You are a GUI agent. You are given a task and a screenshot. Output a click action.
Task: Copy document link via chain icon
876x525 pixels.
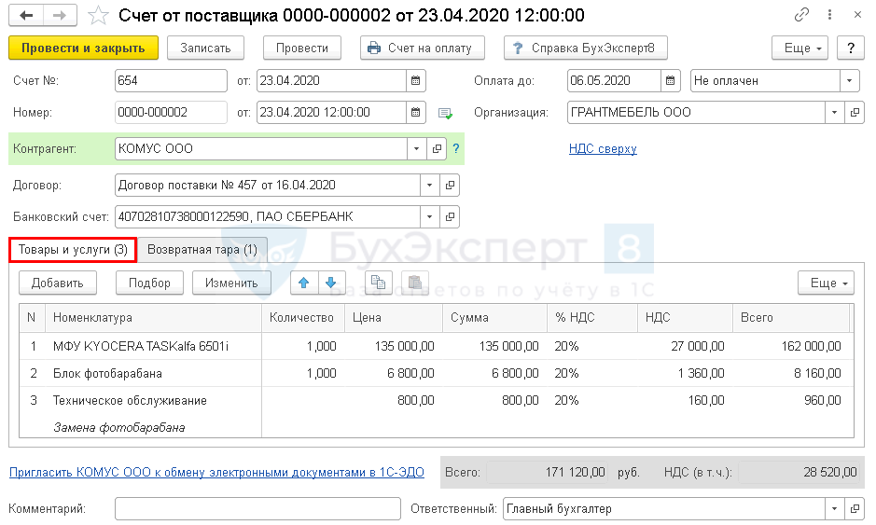[801, 16]
